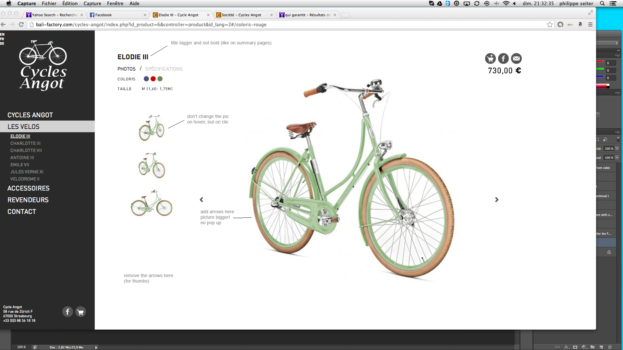Click the add-to-cart icon near the price

coord(490,59)
